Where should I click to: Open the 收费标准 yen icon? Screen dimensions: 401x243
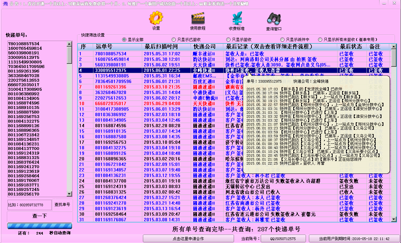237,18
